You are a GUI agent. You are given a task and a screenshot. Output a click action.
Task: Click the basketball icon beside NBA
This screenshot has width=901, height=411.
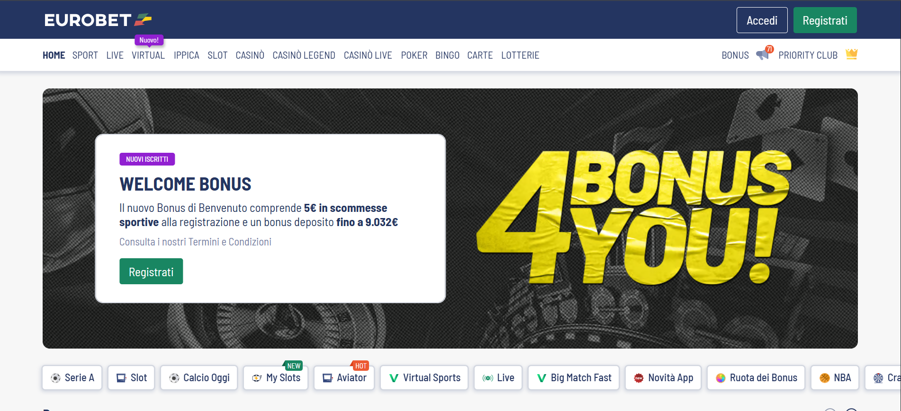click(825, 378)
